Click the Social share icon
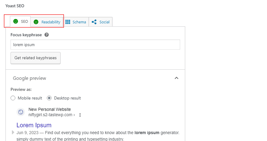267x141 pixels. pyautogui.click(x=94, y=22)
